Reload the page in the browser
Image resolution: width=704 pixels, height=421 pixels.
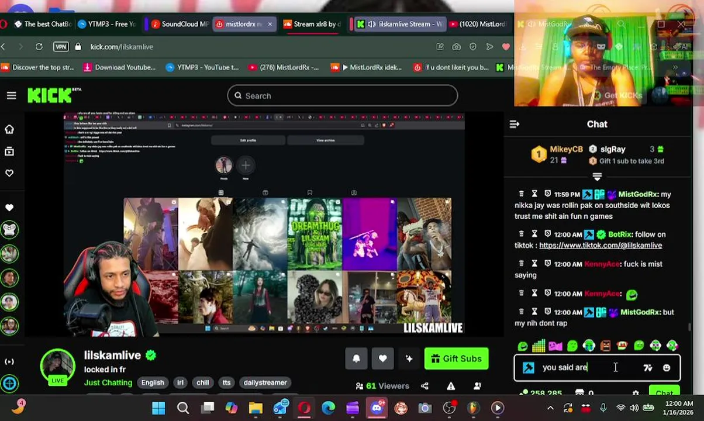(39, 46)
